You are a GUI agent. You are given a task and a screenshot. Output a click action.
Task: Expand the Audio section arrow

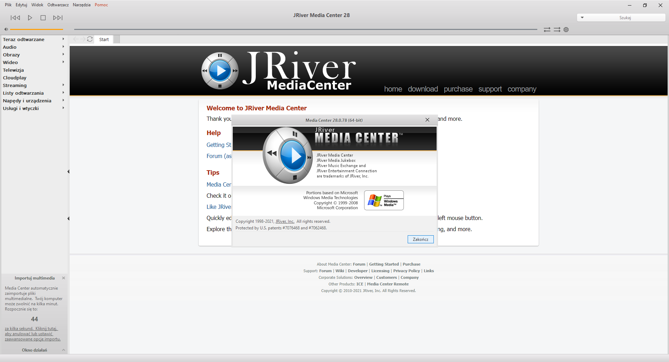click(x=63, y=47)
